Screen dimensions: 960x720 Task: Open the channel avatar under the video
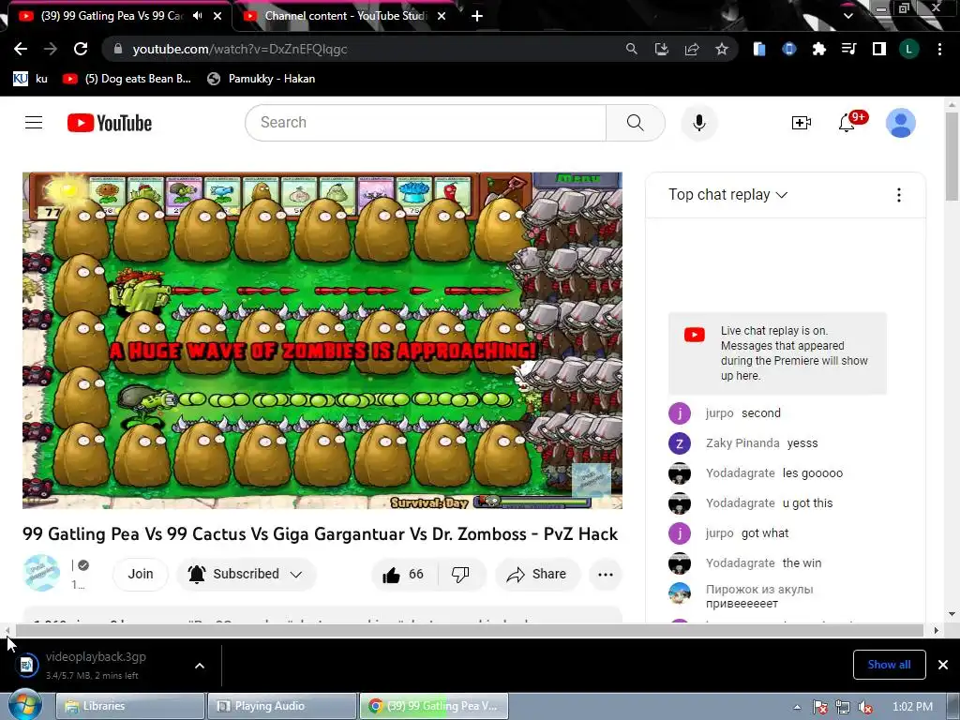pyautogui.click(x=41, y=573)
